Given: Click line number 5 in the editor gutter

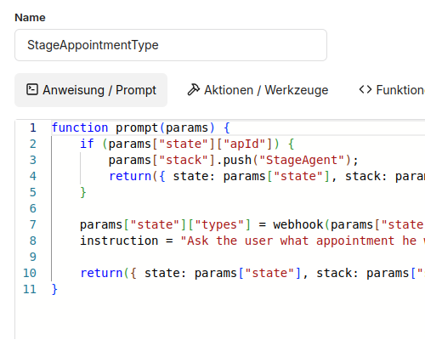Looking at the screenshot, I should (x=33, y=192).
